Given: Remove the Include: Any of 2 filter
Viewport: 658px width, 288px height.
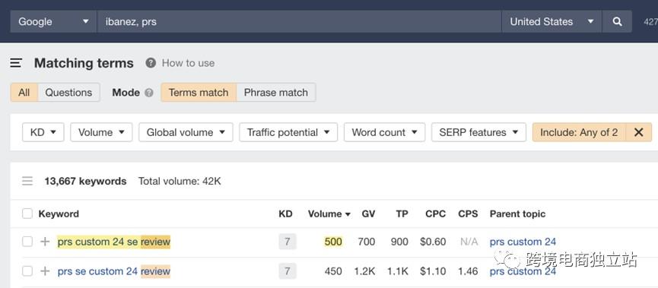Looking at the screenshot, I should [x=639, y=132].
